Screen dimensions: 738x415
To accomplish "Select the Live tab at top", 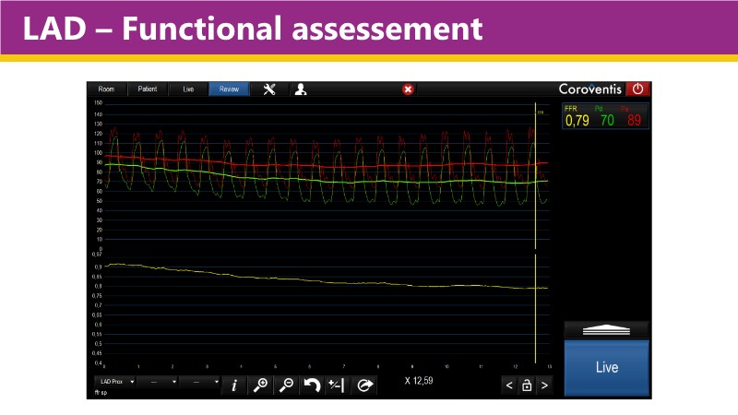I will pyautogui.click(x=188, y=89).
